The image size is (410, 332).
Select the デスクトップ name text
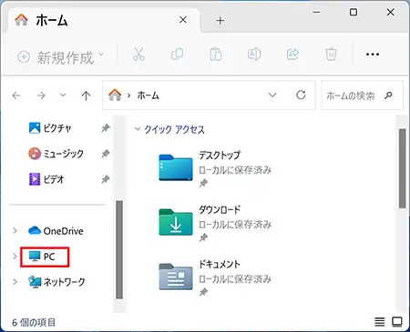point(220,155)
